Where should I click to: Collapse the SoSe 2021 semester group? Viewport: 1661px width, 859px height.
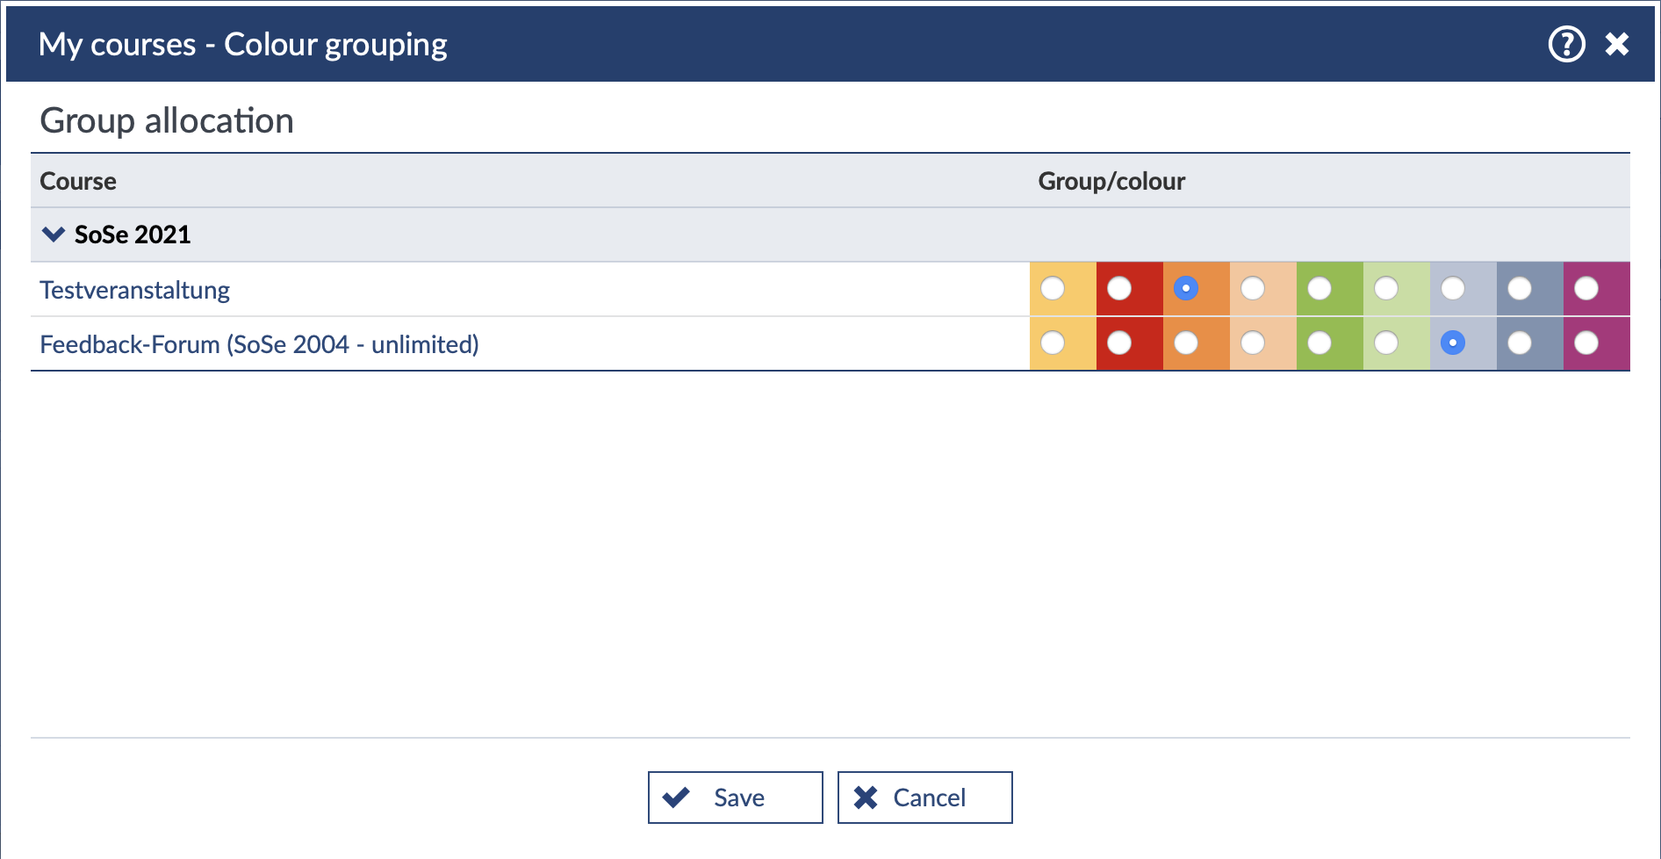pos(54,235)
